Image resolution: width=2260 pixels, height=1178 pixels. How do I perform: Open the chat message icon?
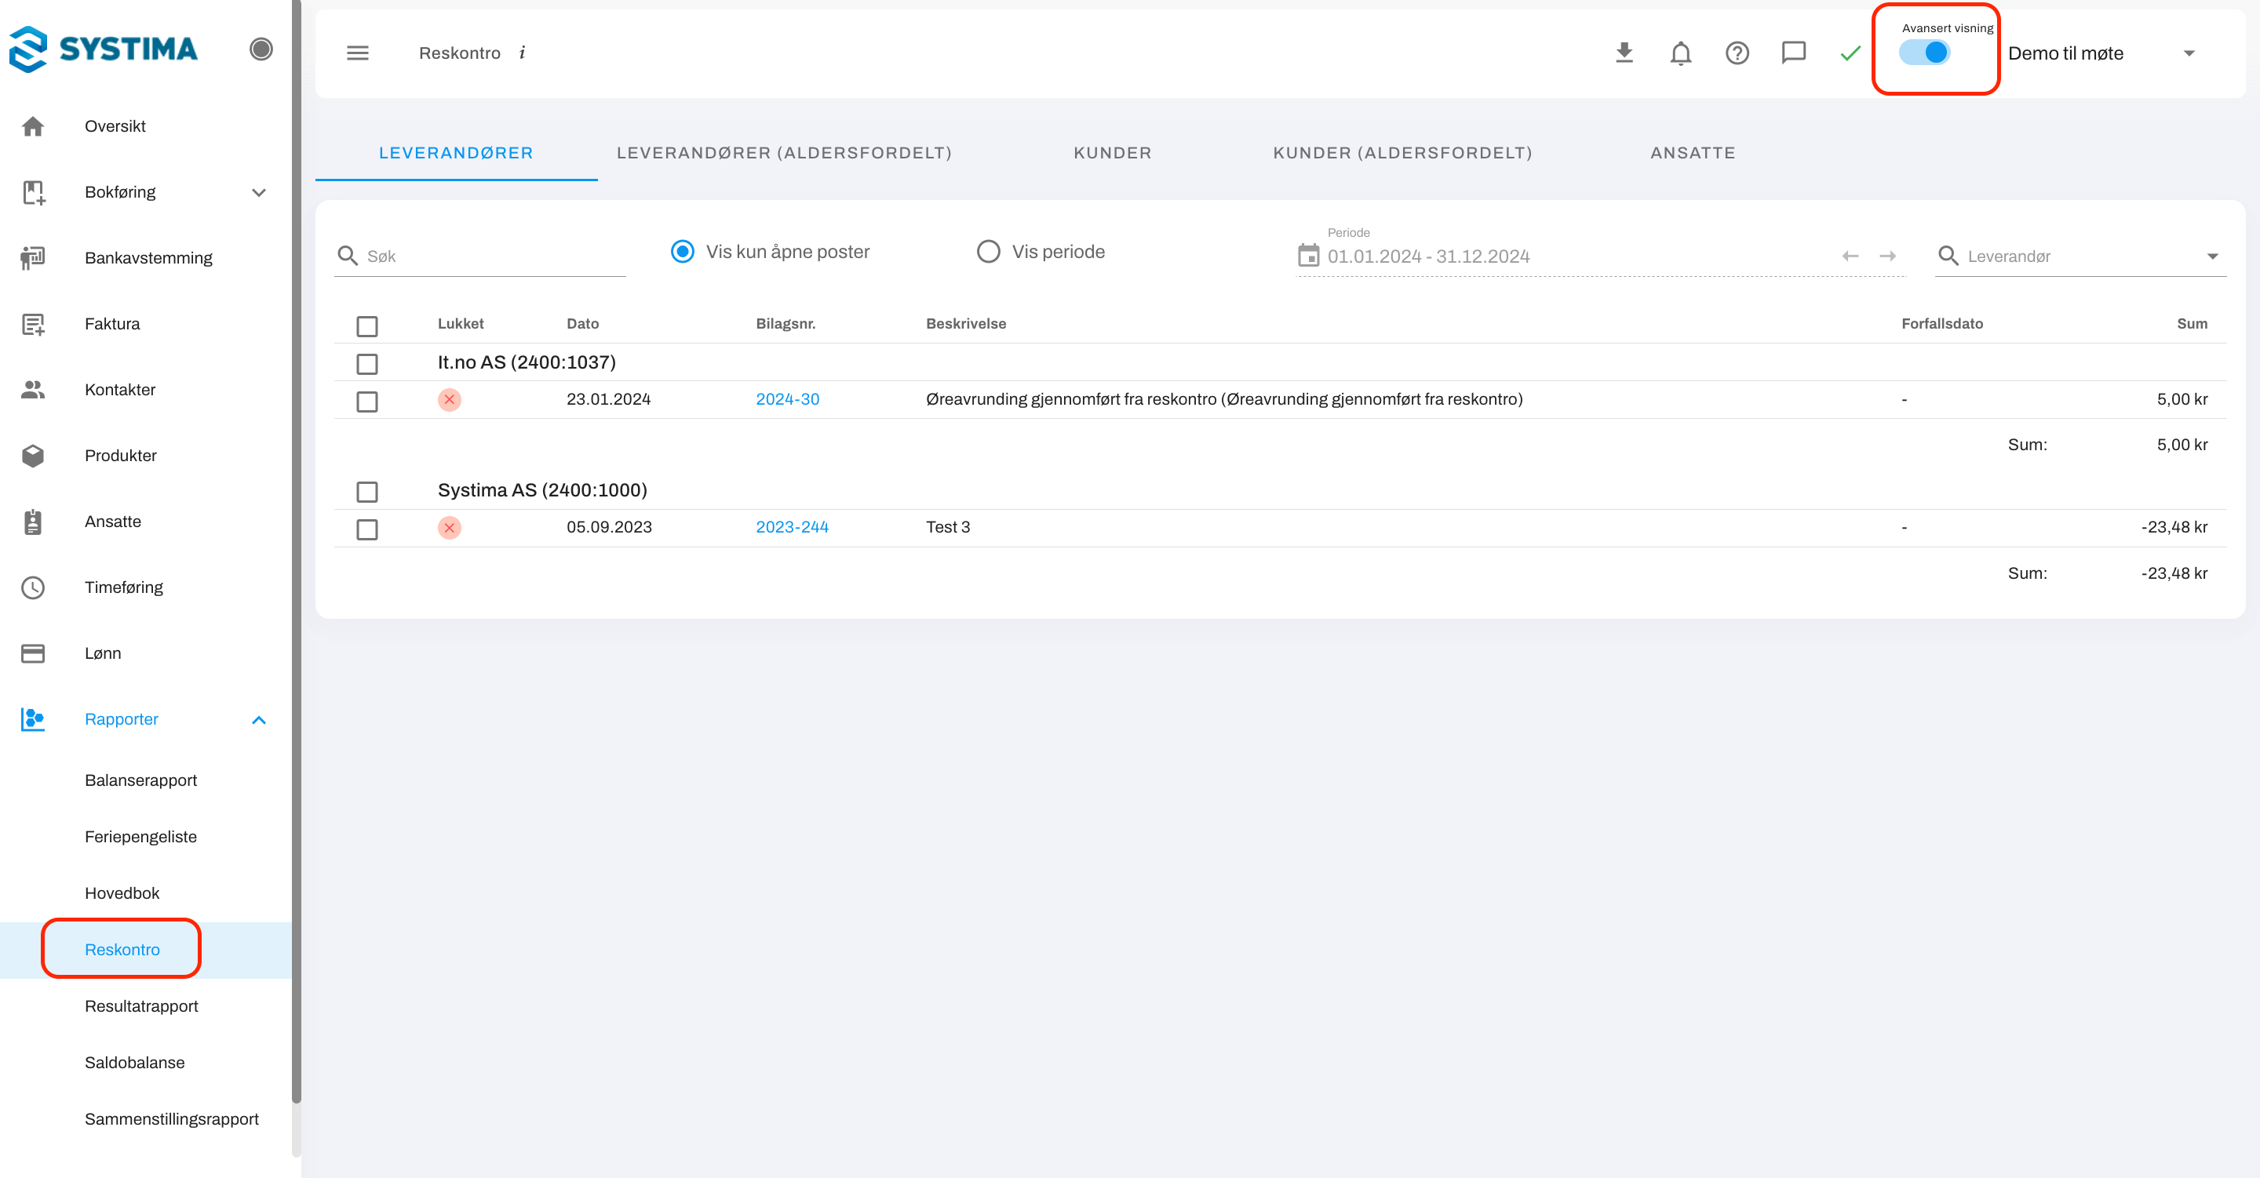(1793, 53)
